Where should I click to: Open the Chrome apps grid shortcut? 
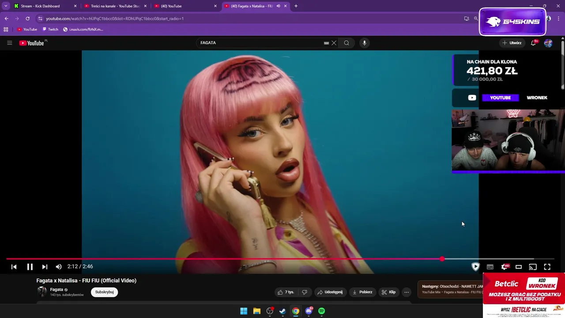tap(6, 30)
